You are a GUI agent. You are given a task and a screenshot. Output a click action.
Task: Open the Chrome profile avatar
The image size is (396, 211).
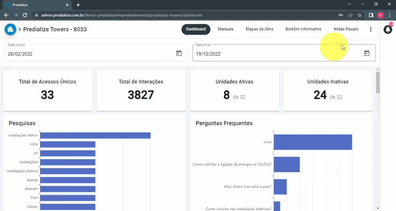[380, 15]
